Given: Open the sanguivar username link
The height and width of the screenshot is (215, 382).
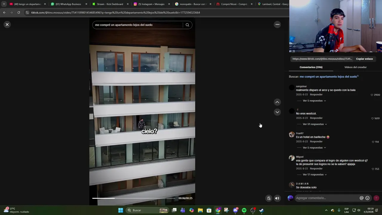Looking at the screenshot, I should 301,86.
